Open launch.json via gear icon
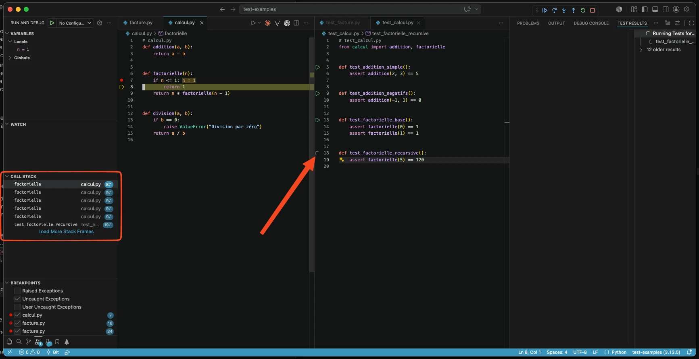 [x=100, y=23]
